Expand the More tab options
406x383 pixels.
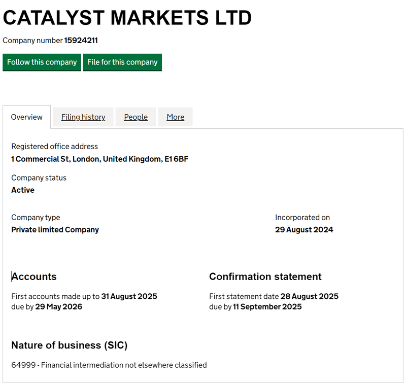coord(175,117)
